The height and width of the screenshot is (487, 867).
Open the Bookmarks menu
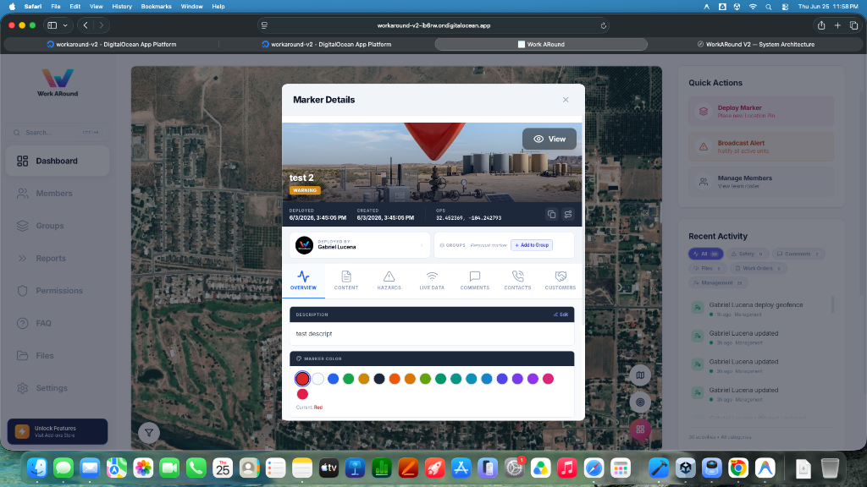tap(156, 7)
